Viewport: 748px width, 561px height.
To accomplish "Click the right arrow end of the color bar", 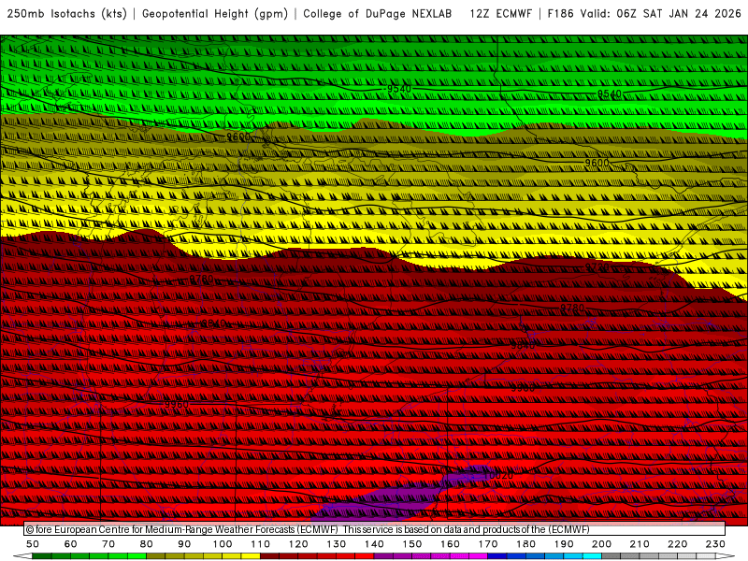I will pos(726,556).
